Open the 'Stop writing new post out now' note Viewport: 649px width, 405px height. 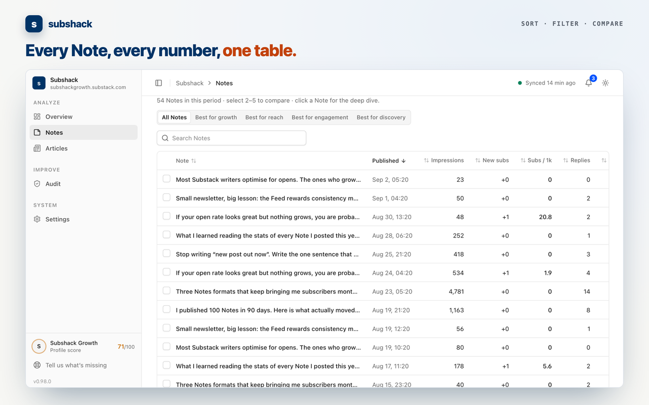267,254
